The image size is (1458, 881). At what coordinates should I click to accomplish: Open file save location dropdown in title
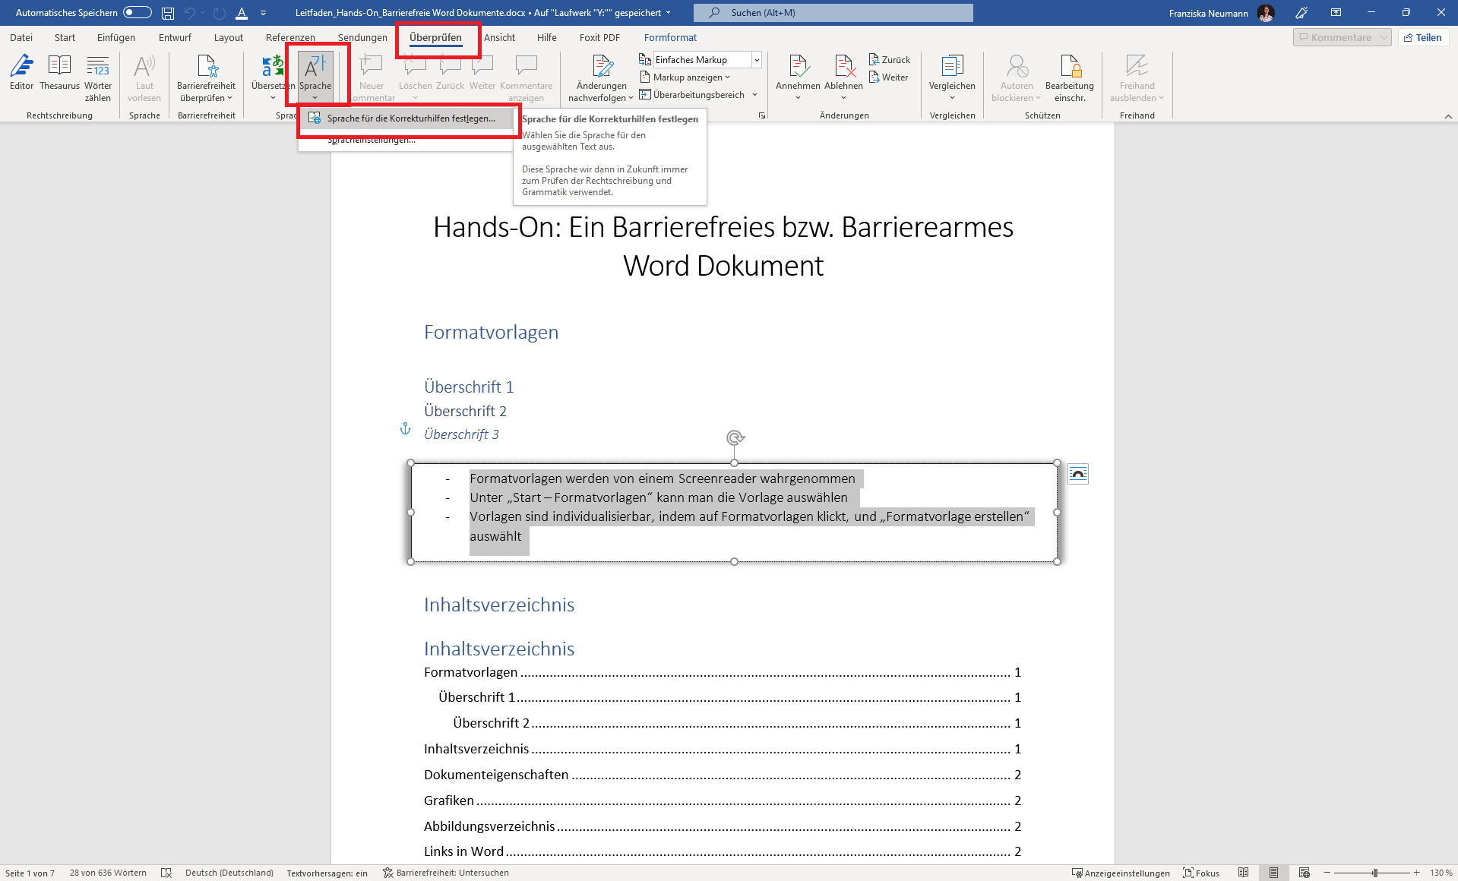point(669,13)
